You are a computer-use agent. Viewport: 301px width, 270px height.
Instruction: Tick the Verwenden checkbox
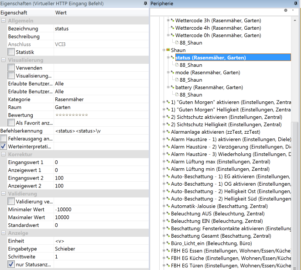11,68
